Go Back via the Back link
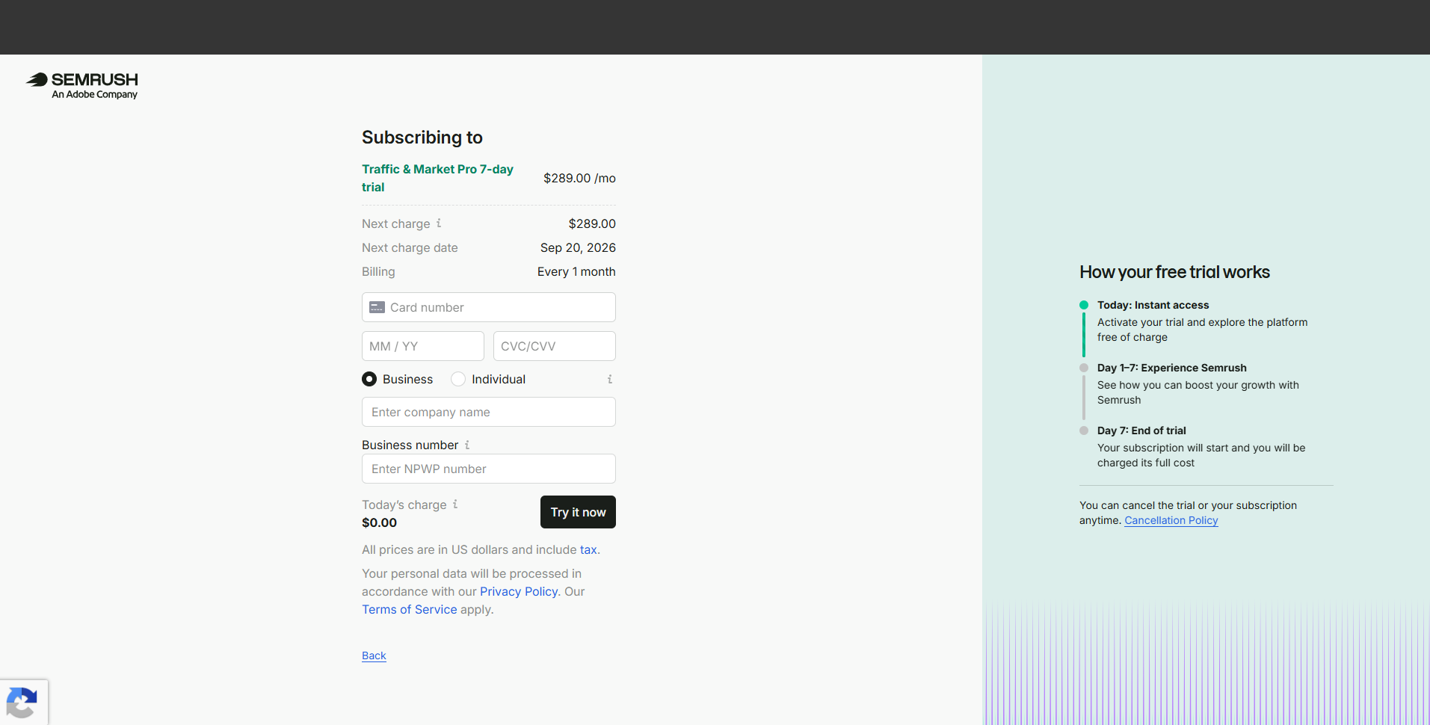1430x725 pixels. pos(374,655)
